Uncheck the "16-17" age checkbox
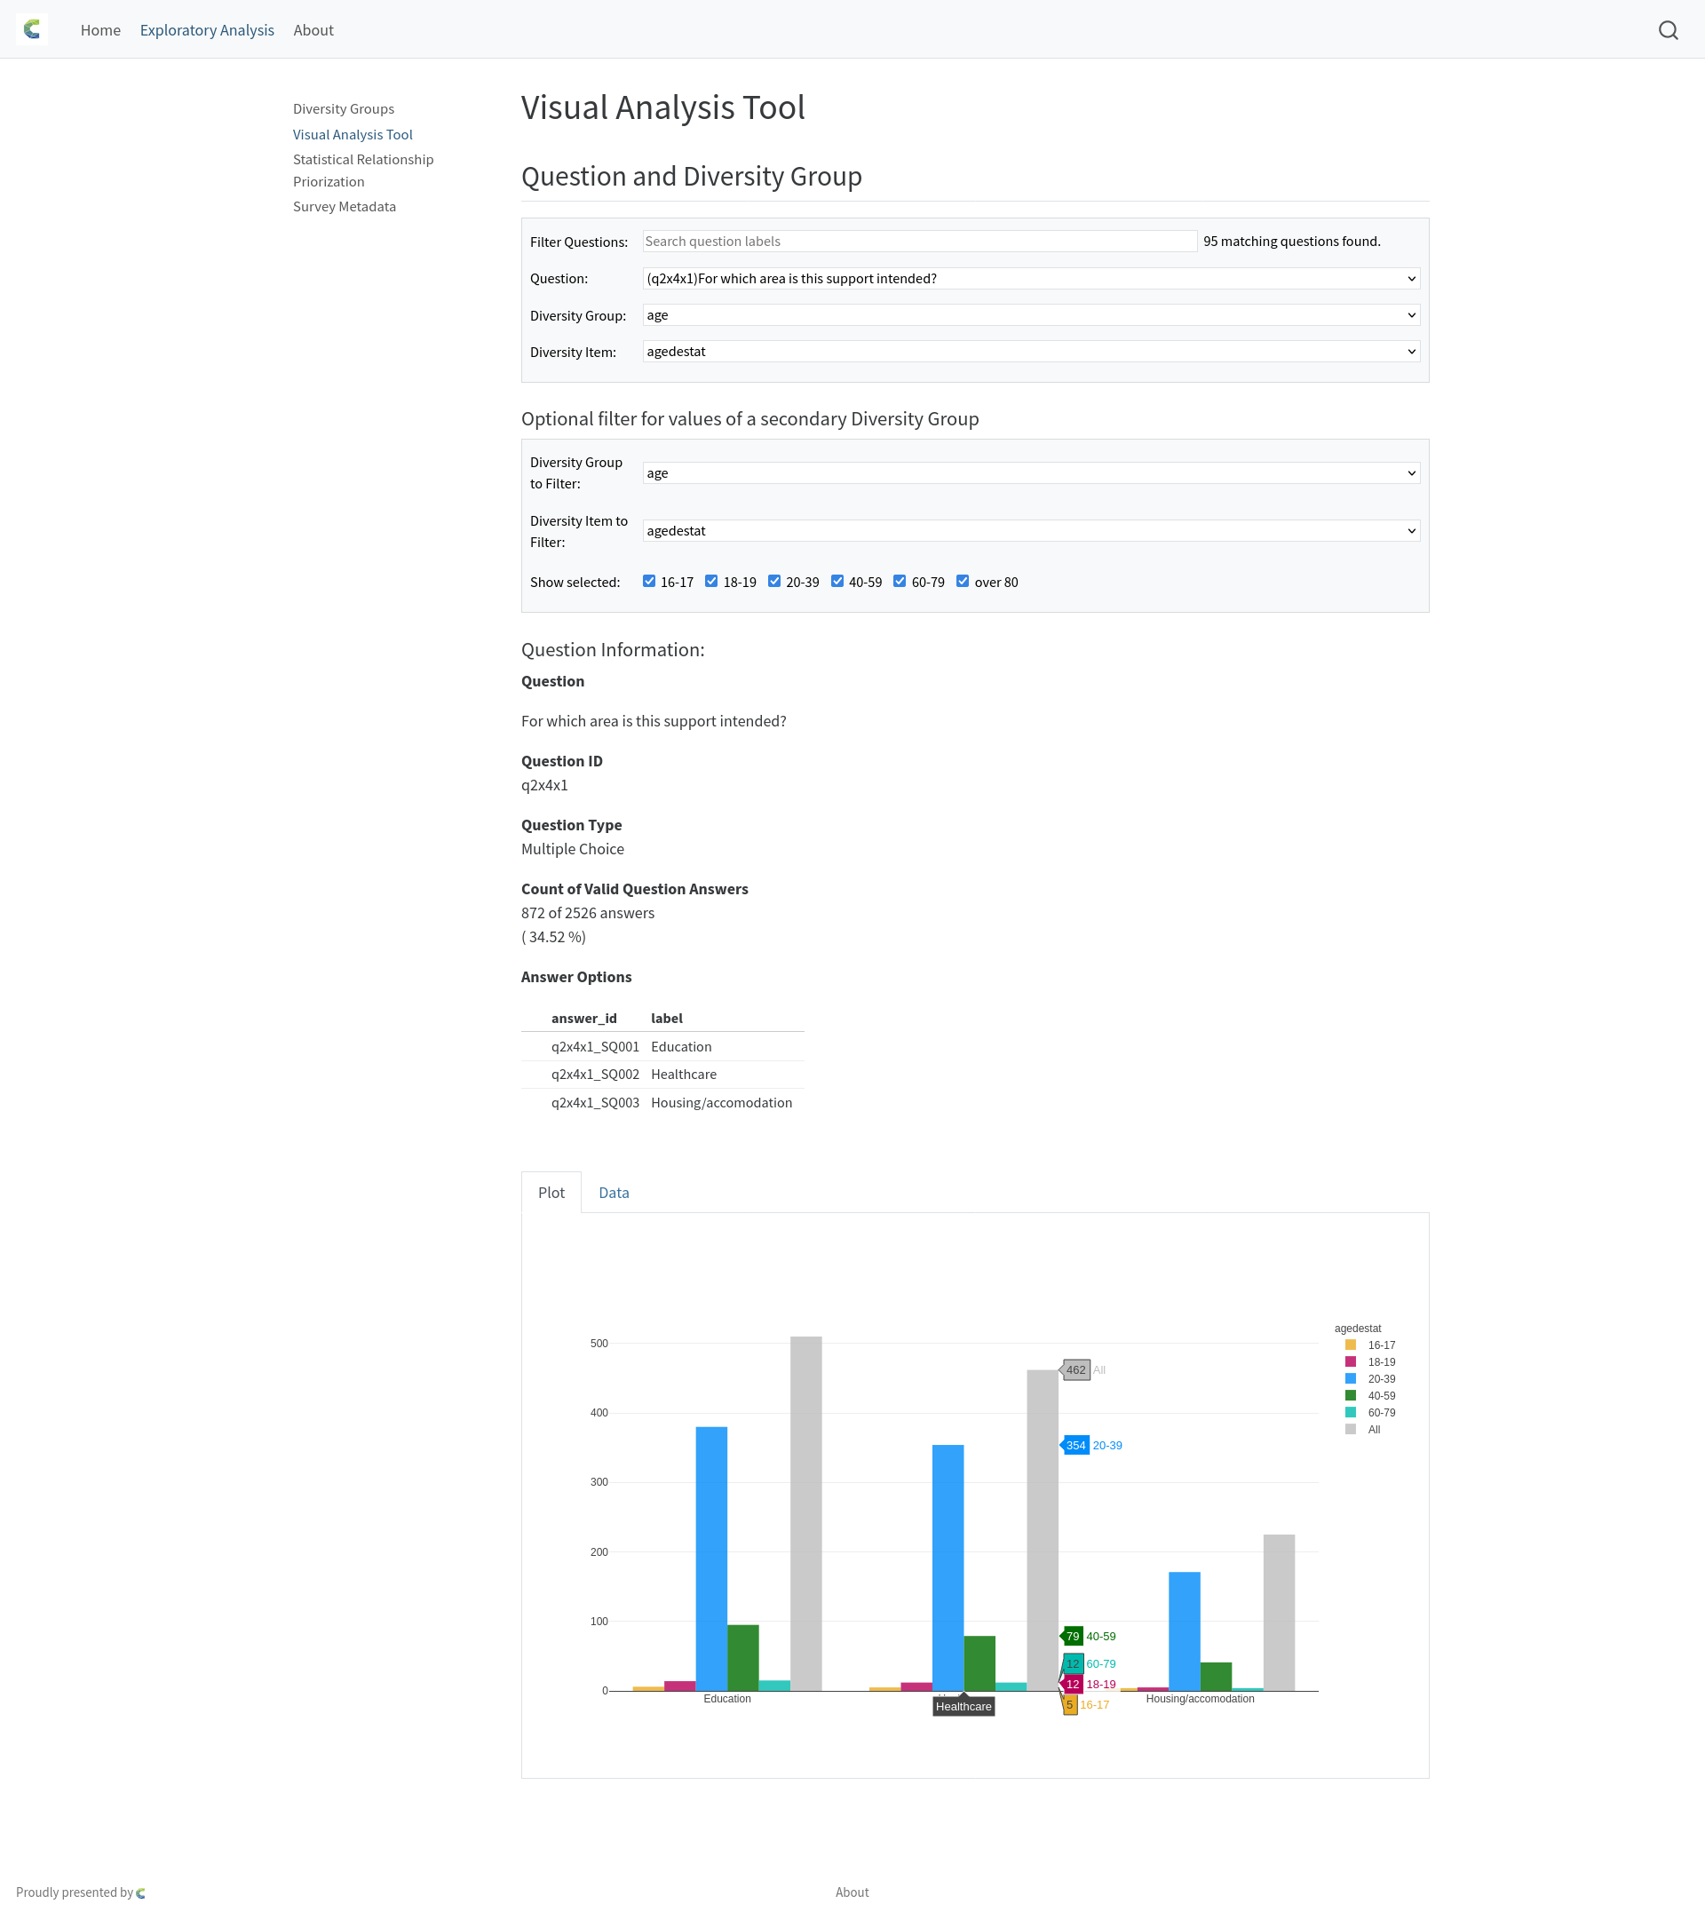The height and width of the screenshot is (1920, 1705). pyautogui.click(x=648, y=581)
